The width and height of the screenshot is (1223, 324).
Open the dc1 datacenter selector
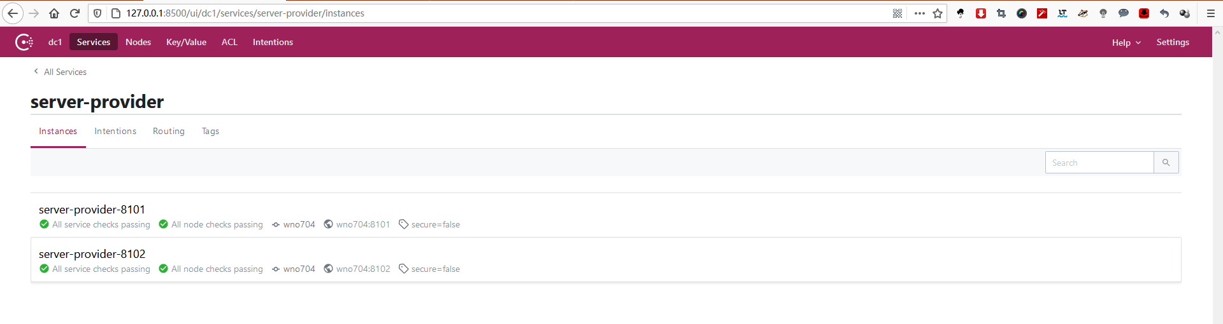(55, 42)
